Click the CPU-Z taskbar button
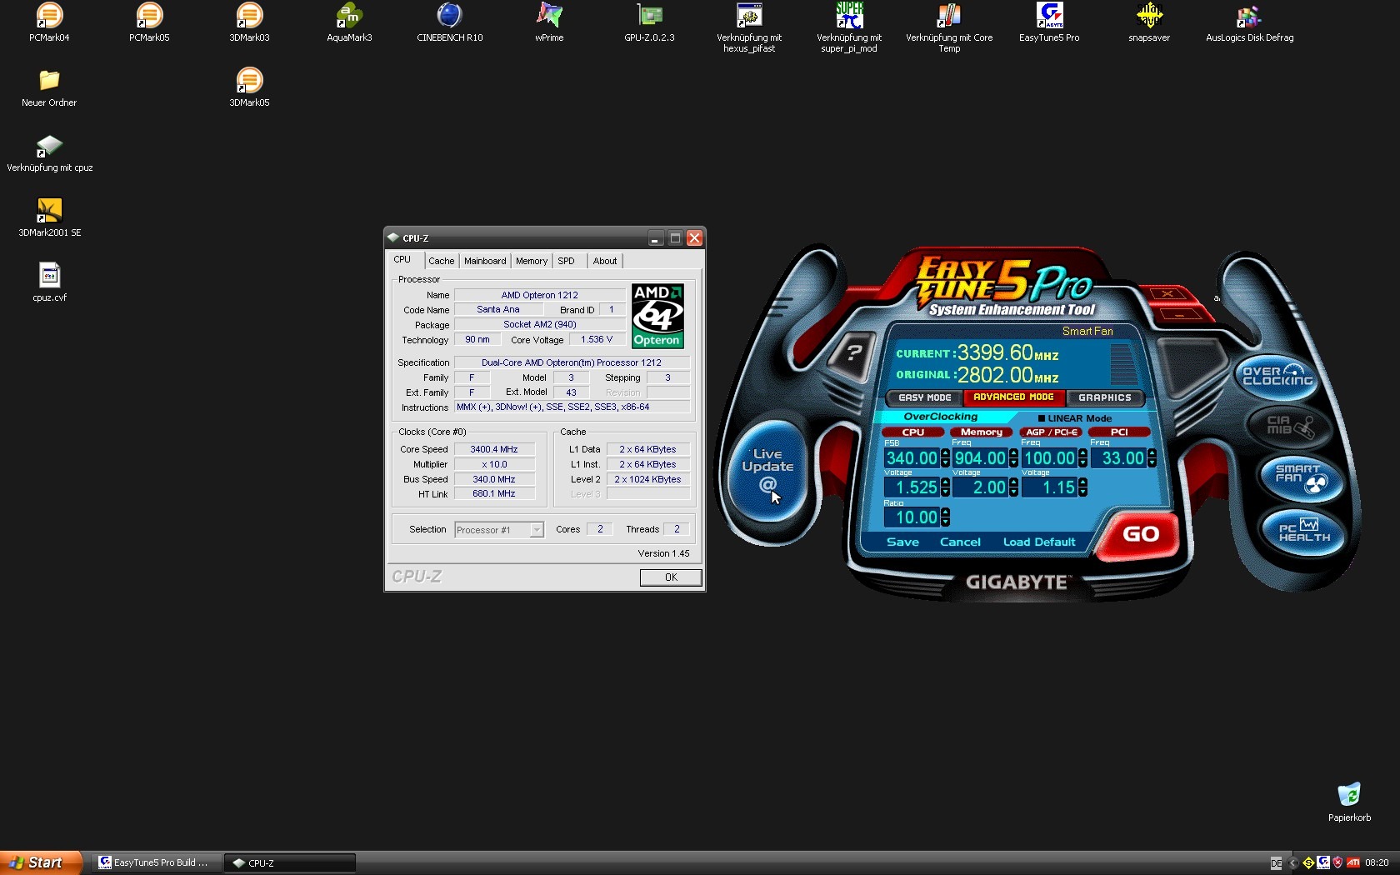 [291, 862]
